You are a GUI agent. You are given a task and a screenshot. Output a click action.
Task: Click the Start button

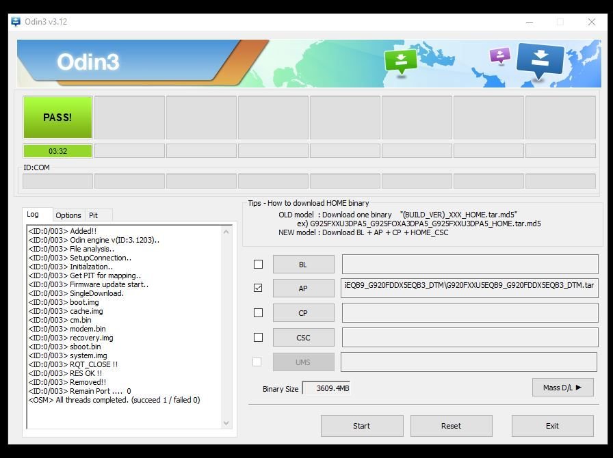coord(362,426)
